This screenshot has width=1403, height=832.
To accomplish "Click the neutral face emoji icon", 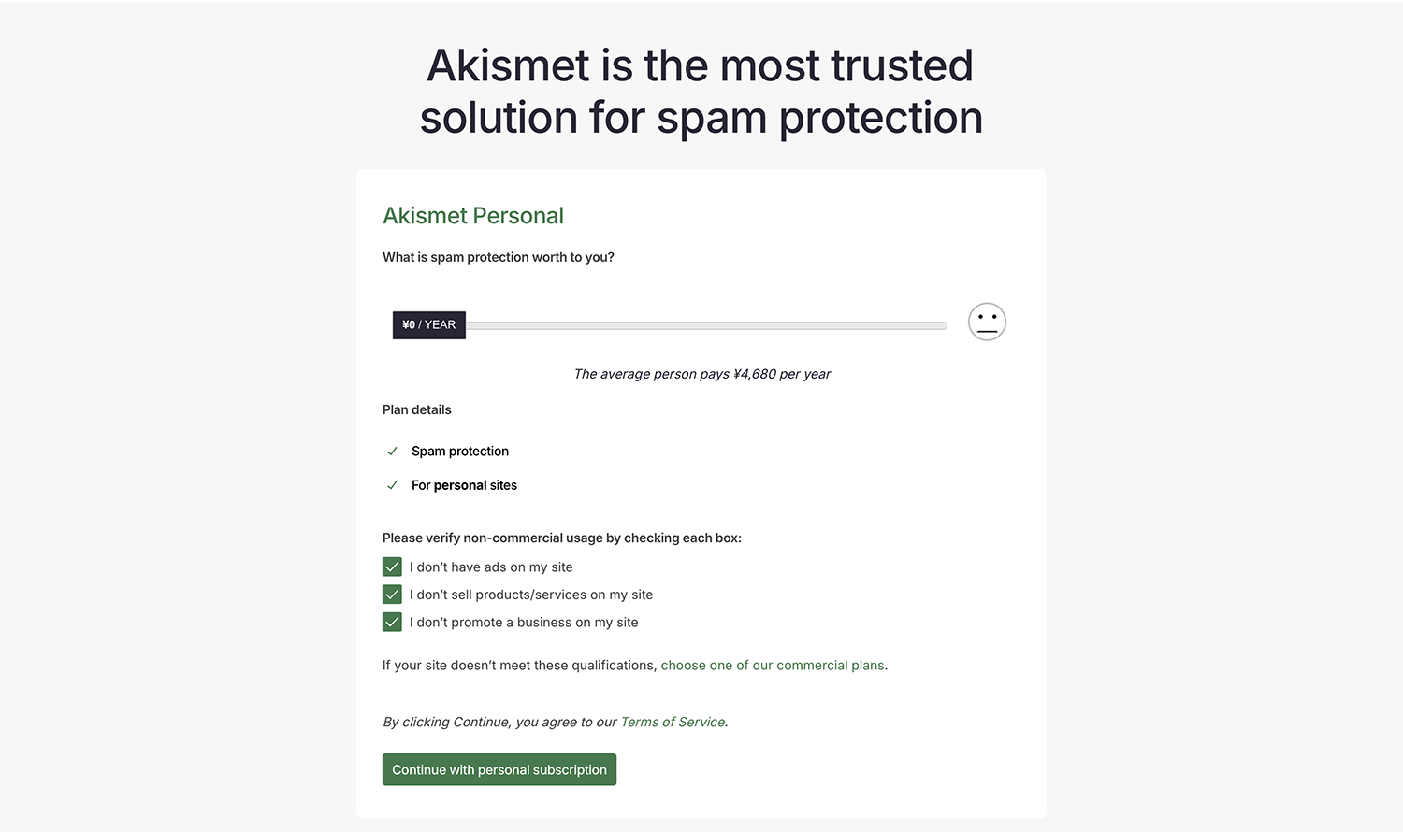I will coord(987,322).
